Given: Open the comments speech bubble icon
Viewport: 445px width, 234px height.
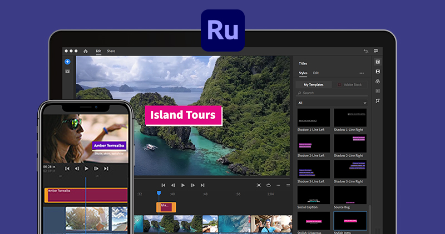Looking at the screenshot, I should (x=376, y=51).
